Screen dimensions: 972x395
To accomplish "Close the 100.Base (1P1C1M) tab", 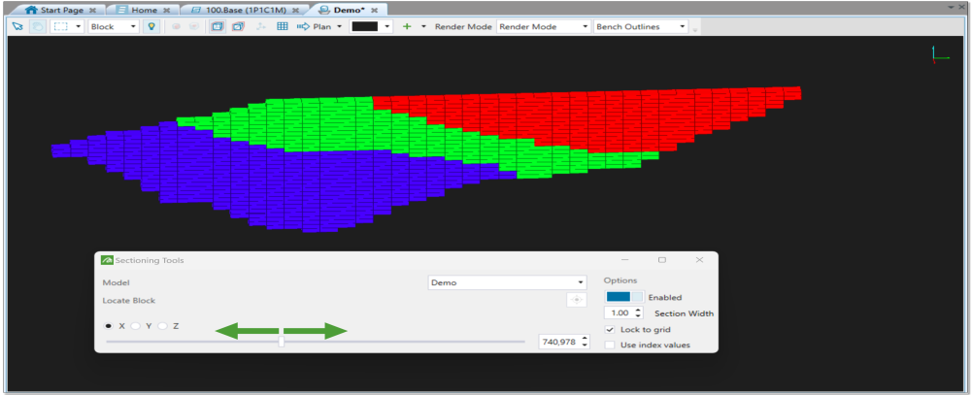I will tap(296, 11).
